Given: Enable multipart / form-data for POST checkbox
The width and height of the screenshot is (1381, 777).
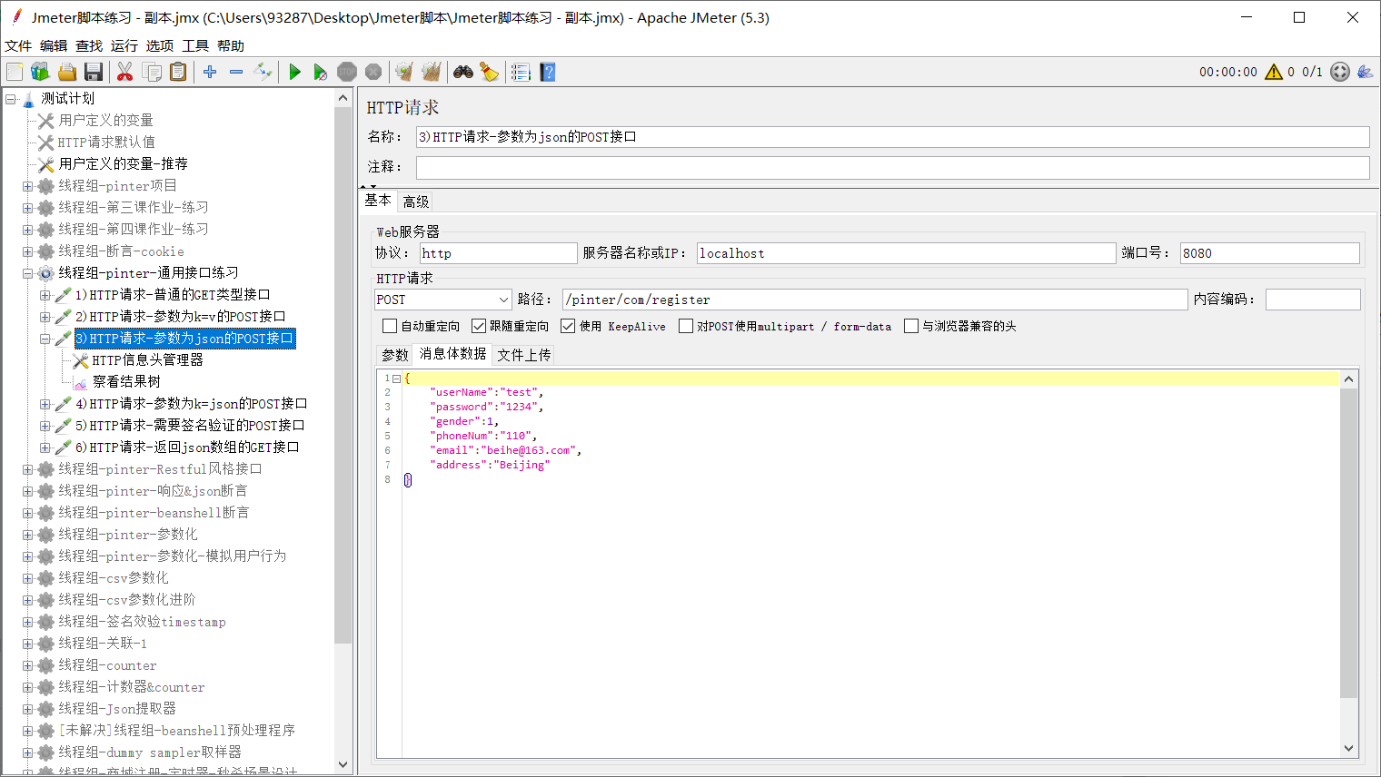Looking at the screenshot, I should pos(686,326).
